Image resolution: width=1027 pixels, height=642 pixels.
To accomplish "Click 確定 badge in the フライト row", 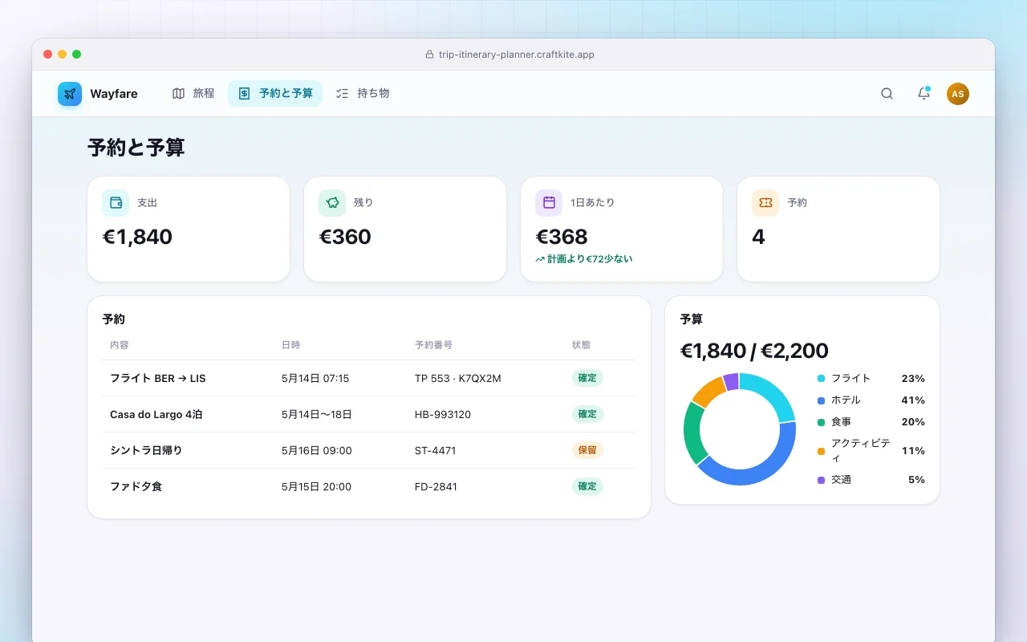I will tap(587, 378).
